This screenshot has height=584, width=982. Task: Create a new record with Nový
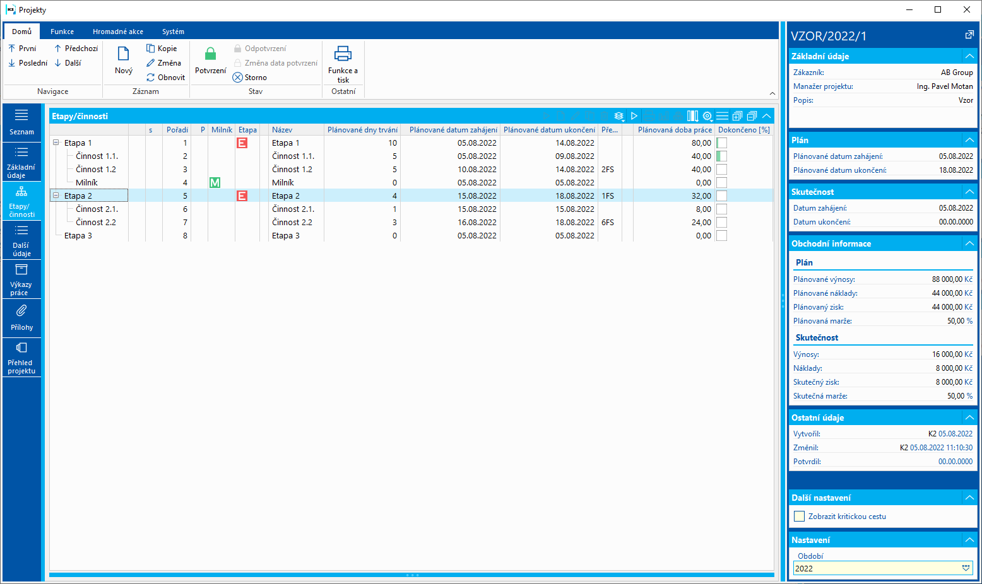point(124,61)
